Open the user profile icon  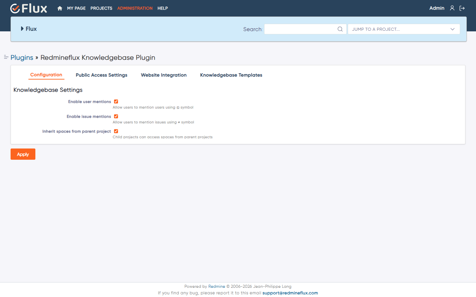pyautogui.click(x=452, y=8)
